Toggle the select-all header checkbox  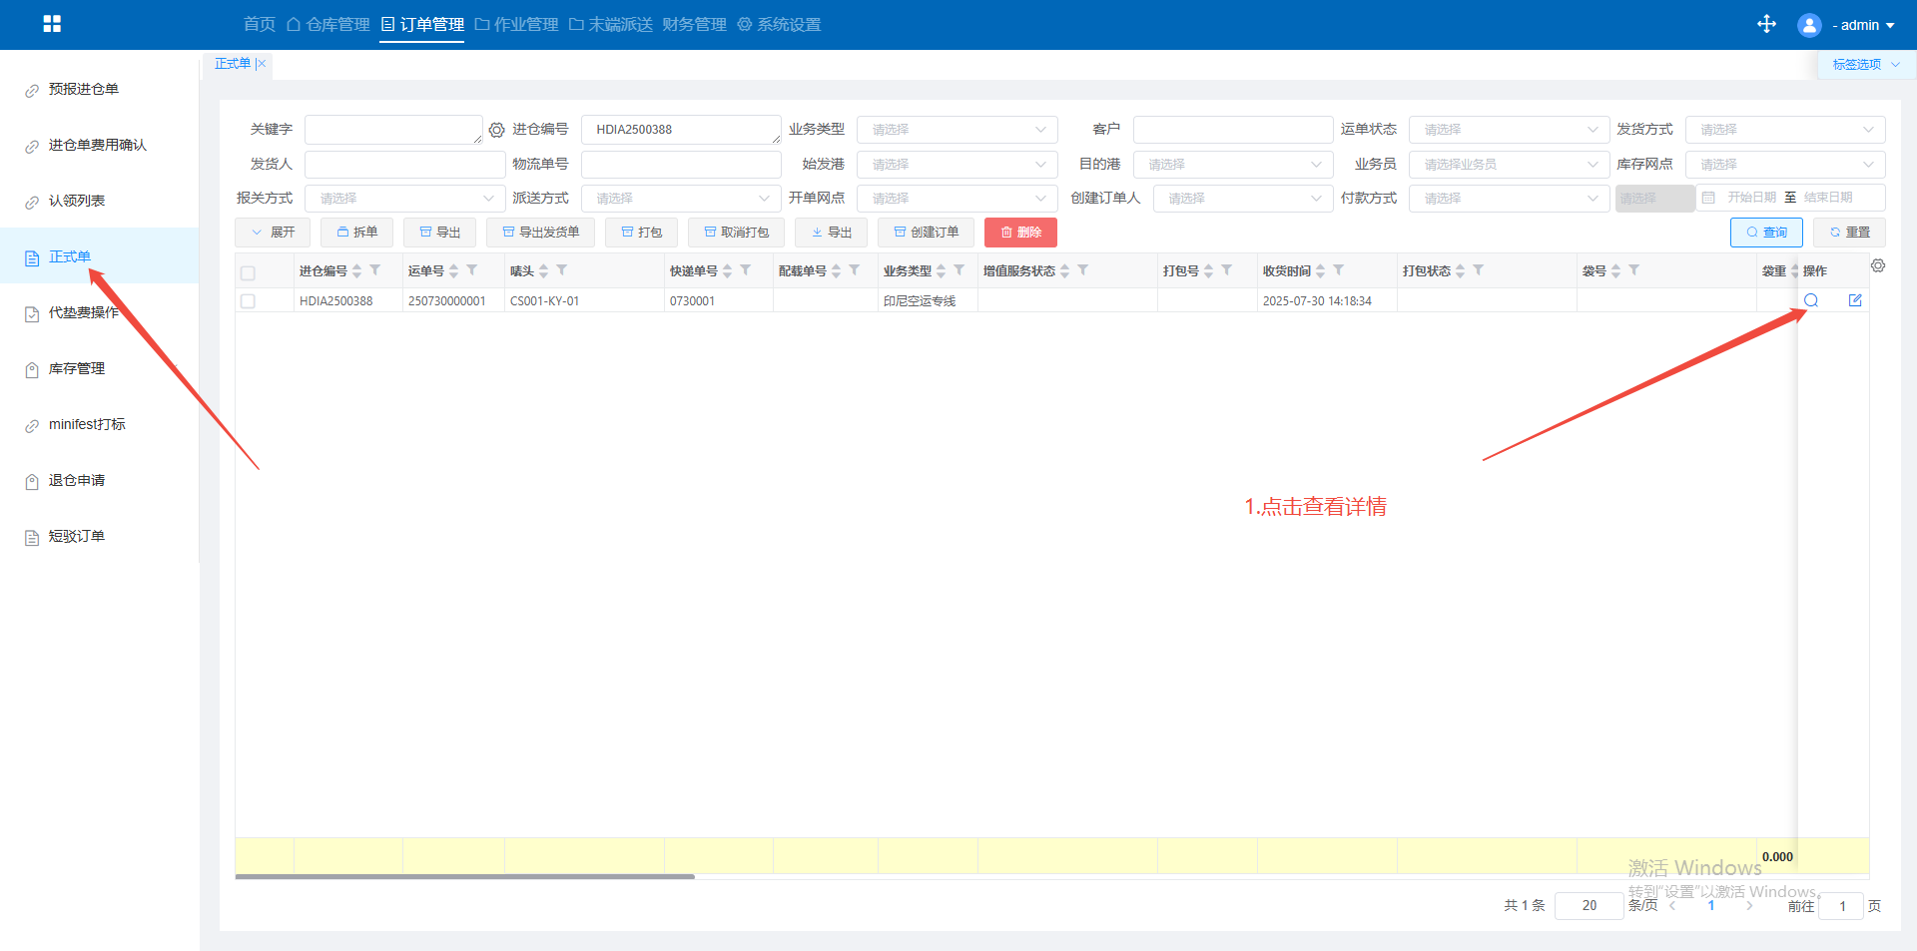click(x=248, y=272)
